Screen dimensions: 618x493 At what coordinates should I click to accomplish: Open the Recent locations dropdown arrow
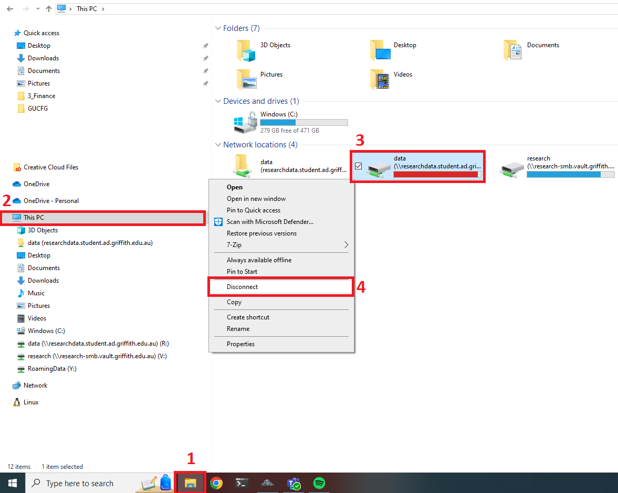37,9
